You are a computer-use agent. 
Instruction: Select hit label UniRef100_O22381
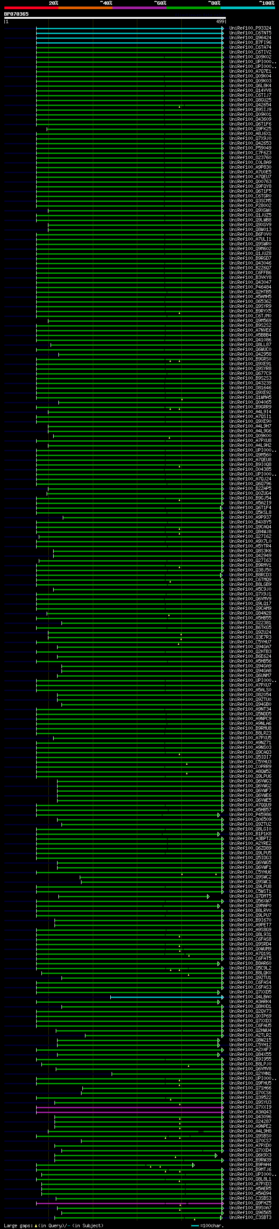pos(250,623)
